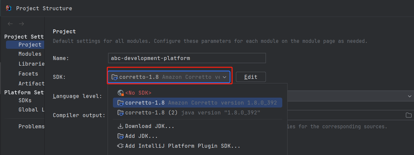Go forward with the right arrow
The image size is (414, 155).
click(x=21, y=24)
